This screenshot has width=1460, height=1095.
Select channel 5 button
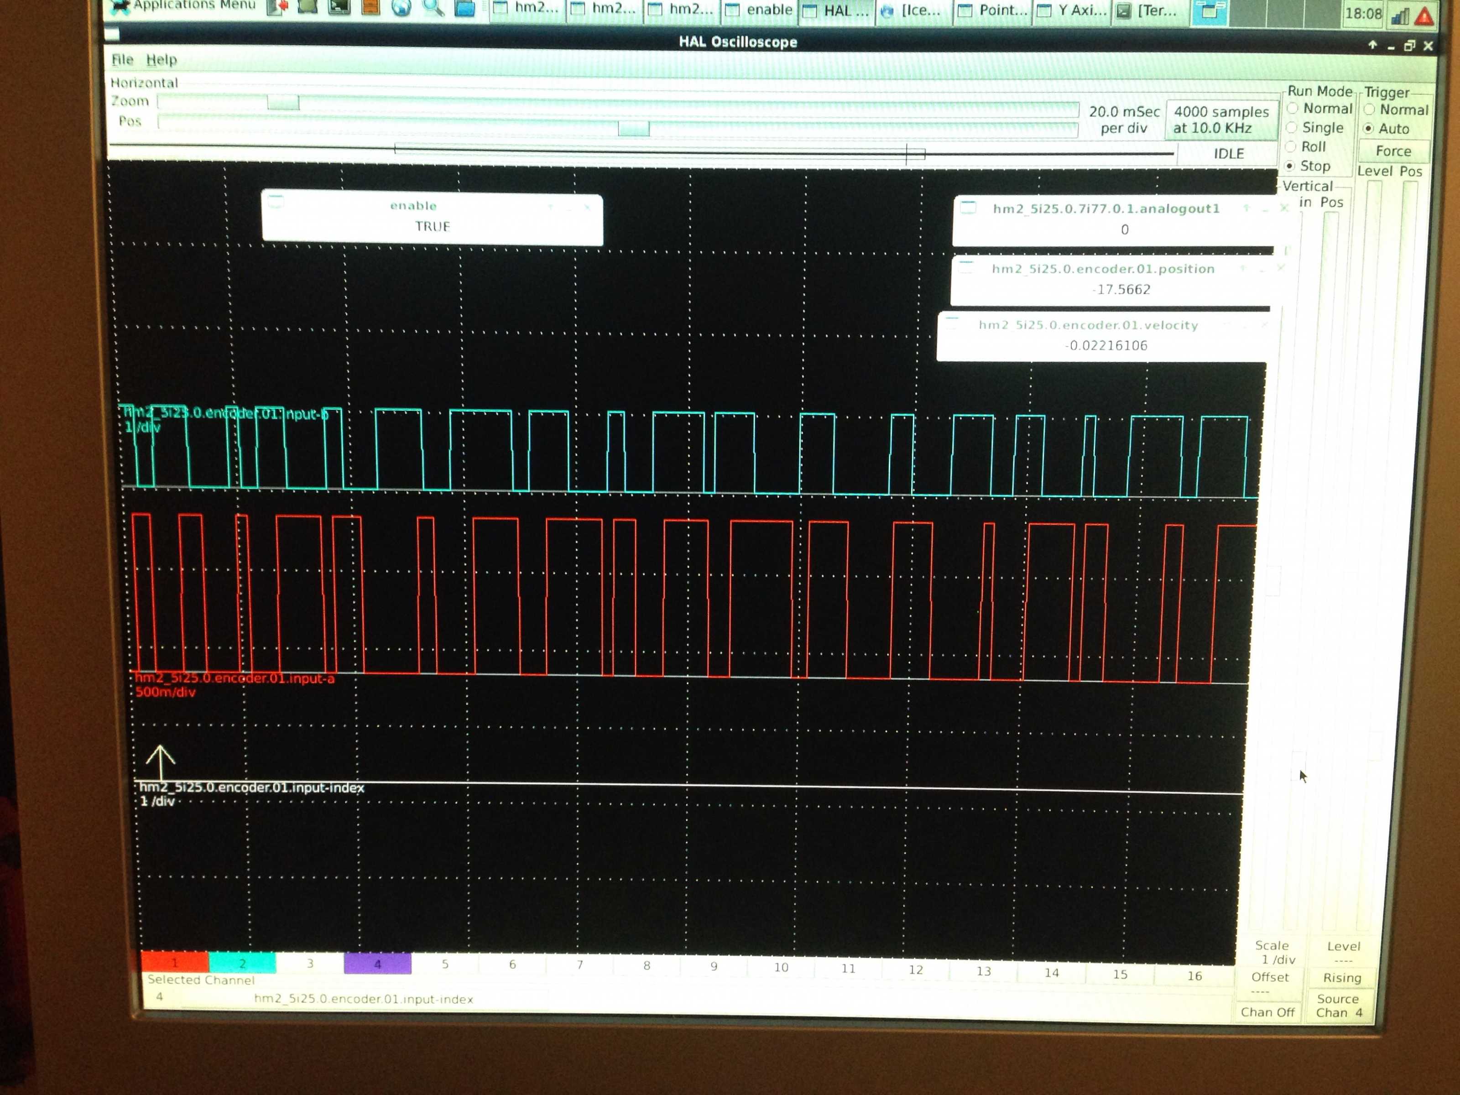[x=445, y=965]
